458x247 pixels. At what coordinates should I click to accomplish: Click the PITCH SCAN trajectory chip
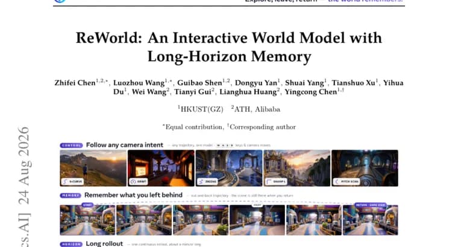tap(347, 181)
